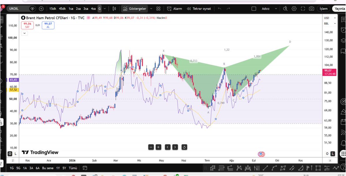This screenshot has width=346, height=176.
Task: Open the candlestick chart type selector
Action: pos(114,9)
